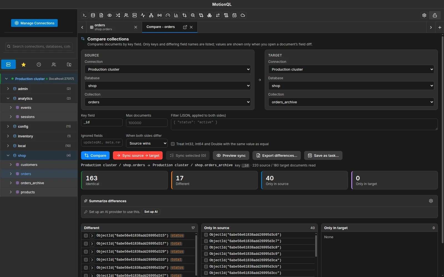Expand the field diff for ObjectId ending d33d

click(x=92, y=268)
